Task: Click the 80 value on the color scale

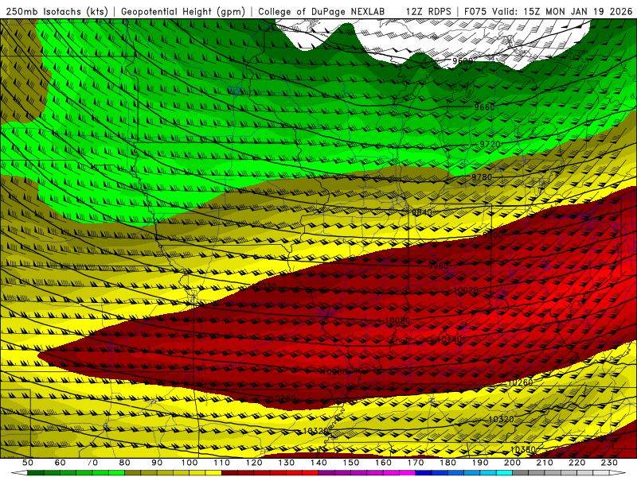Action: click(x=125, y=463)
